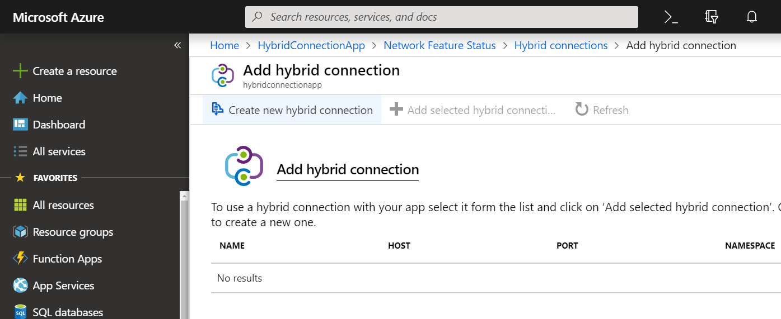
Task: Click the plus icon for Add selected hybrid connection
Action: (396, 109)
